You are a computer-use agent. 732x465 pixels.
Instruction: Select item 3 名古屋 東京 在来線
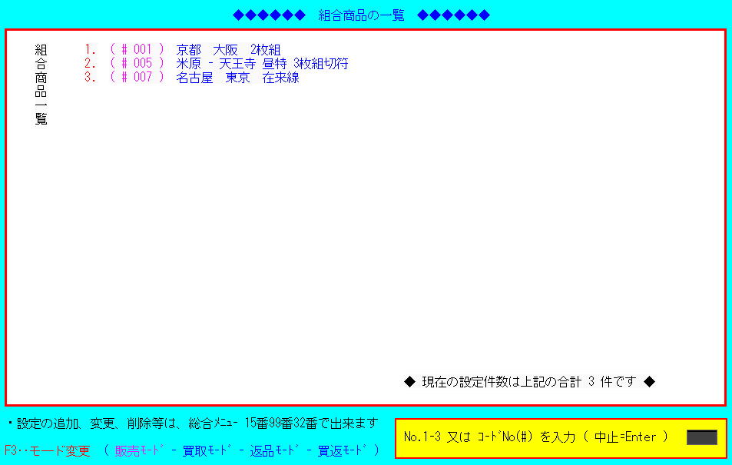tap(237, 77)
